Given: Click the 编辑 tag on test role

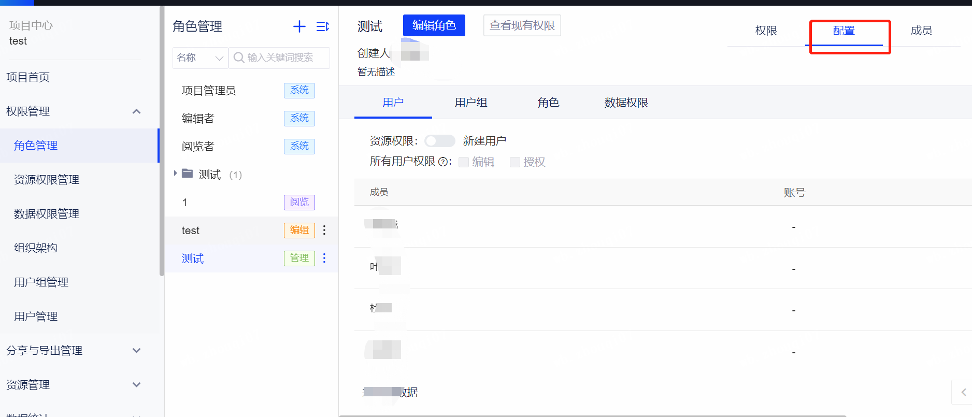Looking at the screenshot, I should point(299,230).
